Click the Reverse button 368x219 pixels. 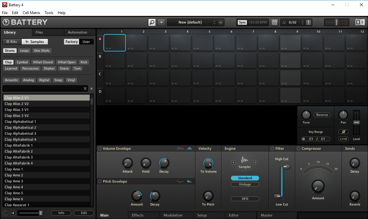pos(322,115)
